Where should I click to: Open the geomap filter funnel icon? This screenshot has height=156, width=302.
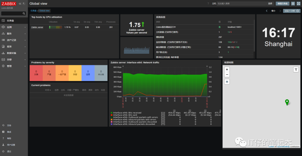pyautogui.click(x=296, y=69)
